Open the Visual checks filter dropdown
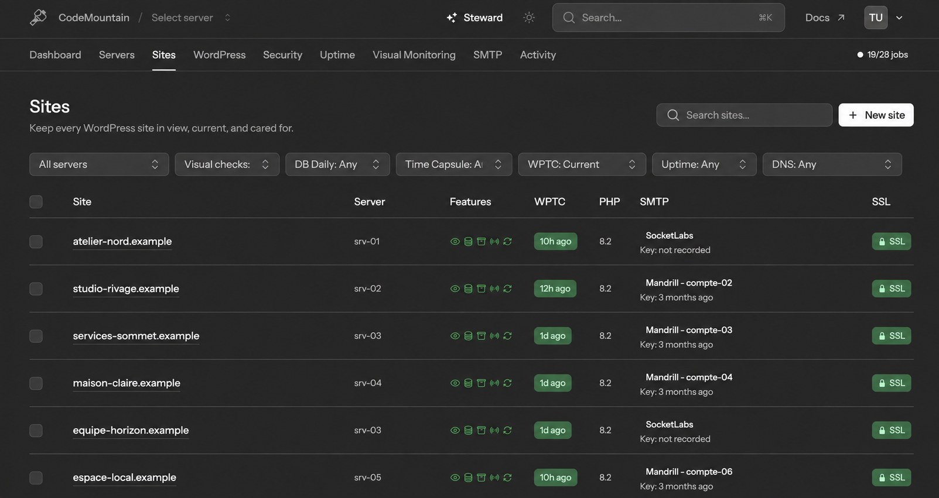 point(227,164)
